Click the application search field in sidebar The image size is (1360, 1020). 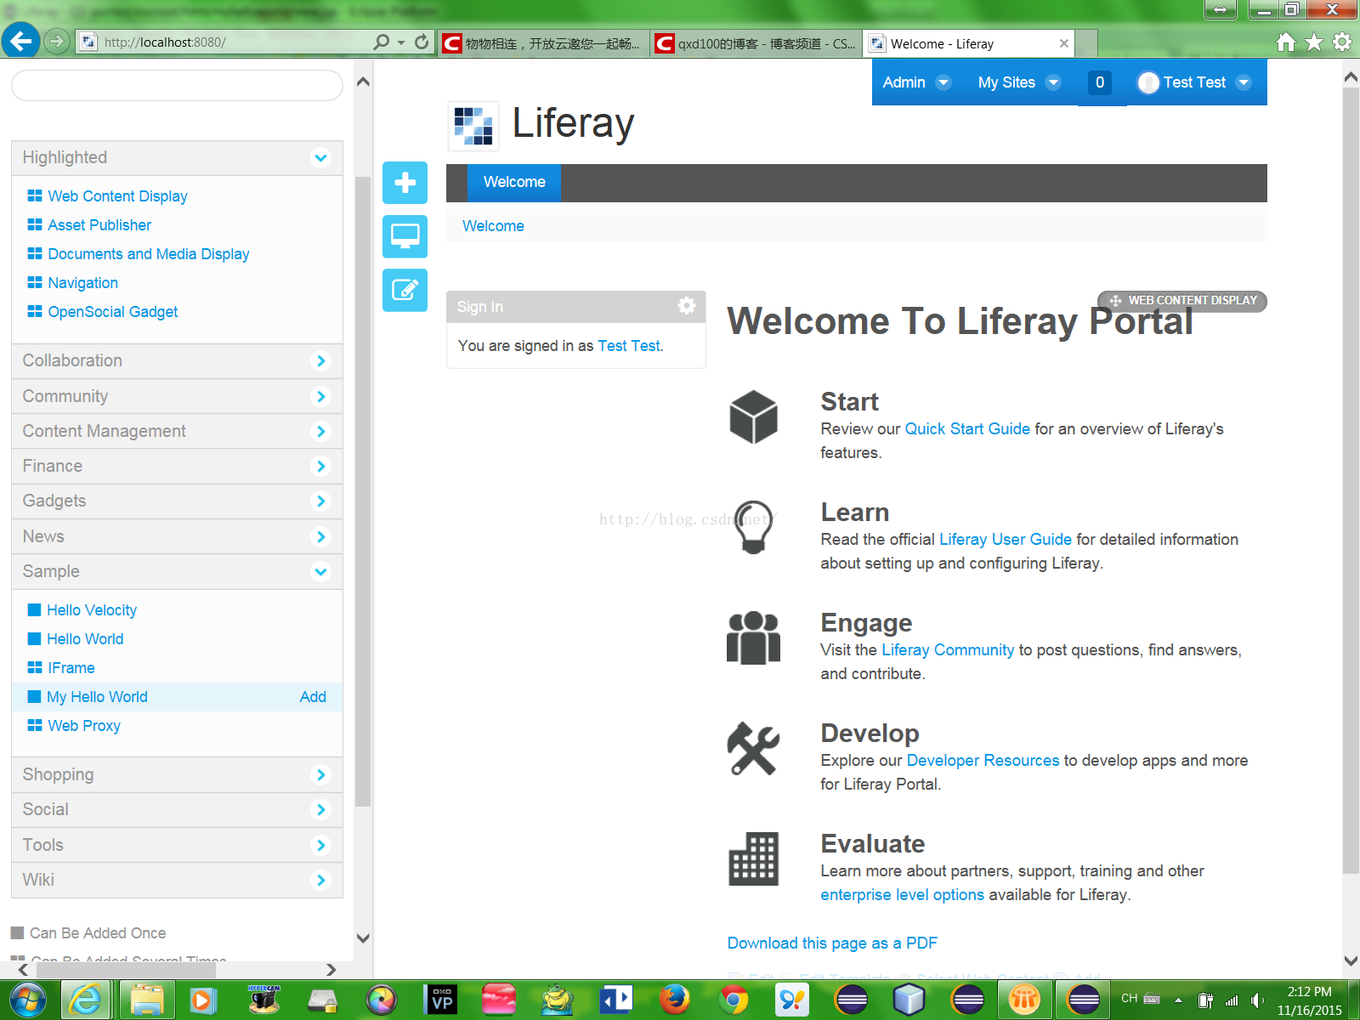[x=177, y=85]
